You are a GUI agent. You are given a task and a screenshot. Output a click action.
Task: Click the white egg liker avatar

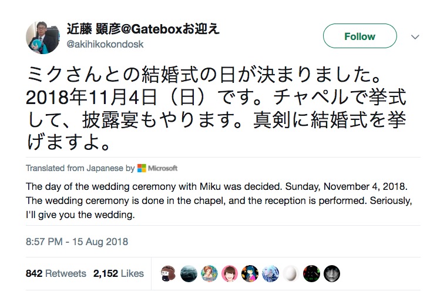291,273
